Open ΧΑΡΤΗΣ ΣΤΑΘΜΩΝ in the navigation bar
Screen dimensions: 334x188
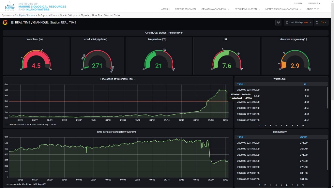185,9
